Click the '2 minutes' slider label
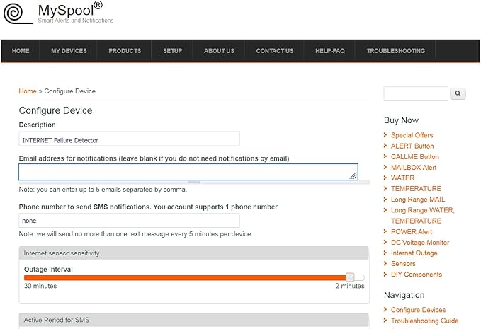481x329 pixels. 350,286
